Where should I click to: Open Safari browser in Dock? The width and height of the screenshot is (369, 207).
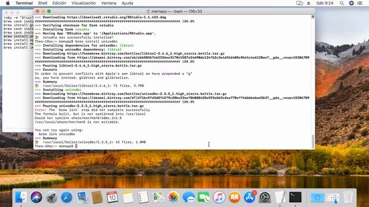pyautogui.click(x=67, y=197)
